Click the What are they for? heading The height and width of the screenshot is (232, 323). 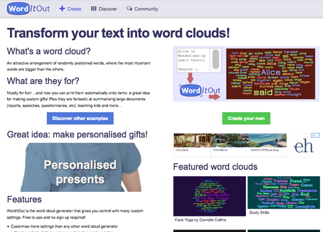coord(43,81)
